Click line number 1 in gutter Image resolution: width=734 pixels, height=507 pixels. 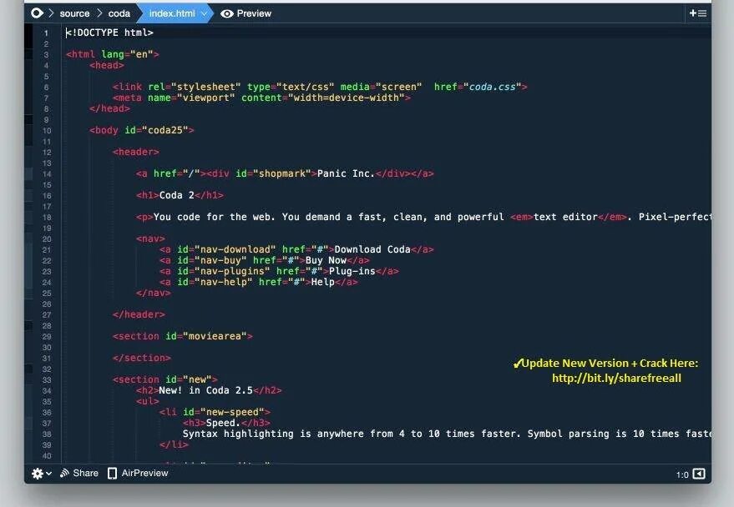tap(46, 33)
